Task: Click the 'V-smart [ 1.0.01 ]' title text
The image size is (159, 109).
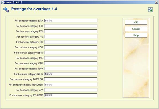Action: click(13, 2)
